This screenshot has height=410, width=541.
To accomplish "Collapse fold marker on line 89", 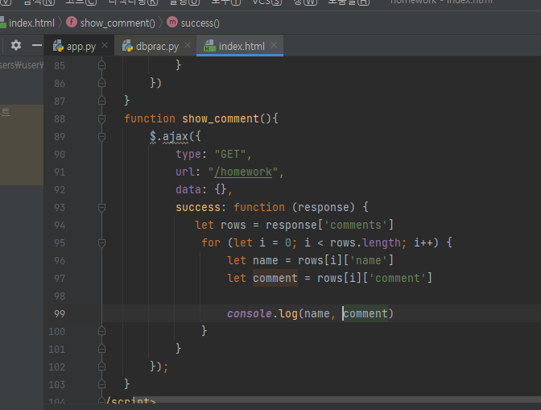I will (x=101, y=137).
